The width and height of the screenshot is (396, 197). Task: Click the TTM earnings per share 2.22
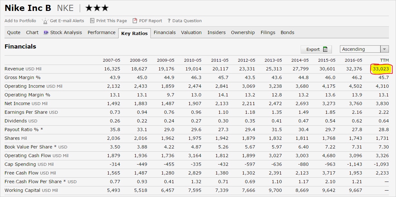coord(384,112)
